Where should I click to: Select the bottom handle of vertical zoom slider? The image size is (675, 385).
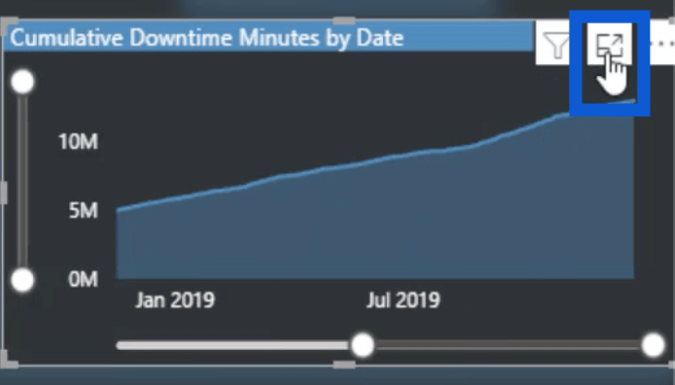[22, 280]
